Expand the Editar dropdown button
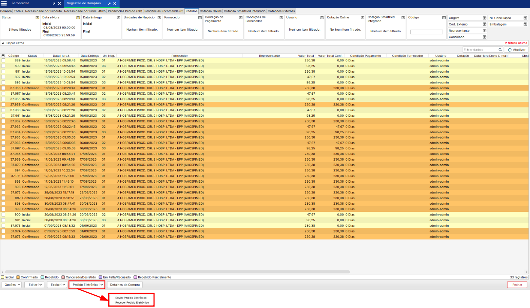The image size is (530, 308). (x=41, y=285)
